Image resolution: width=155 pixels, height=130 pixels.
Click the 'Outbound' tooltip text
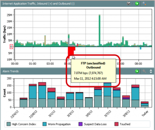93,67
